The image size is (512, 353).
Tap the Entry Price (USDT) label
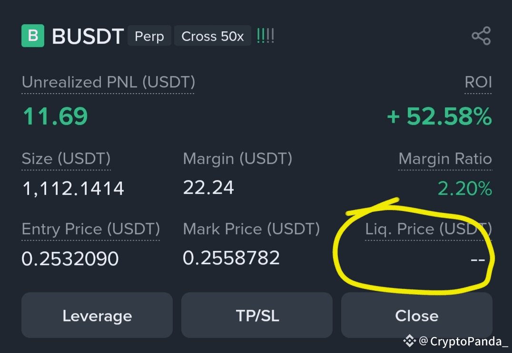click(x=91, y=229)
